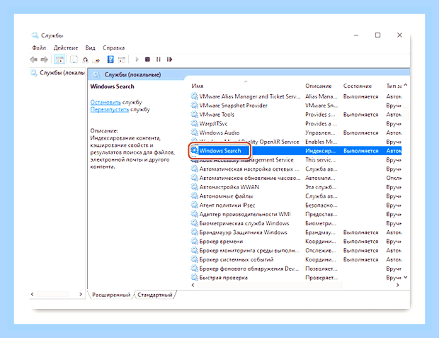Screen dimensions: 439x338
Task: Click the Службы title bar app icon
Action: [35, 35]
